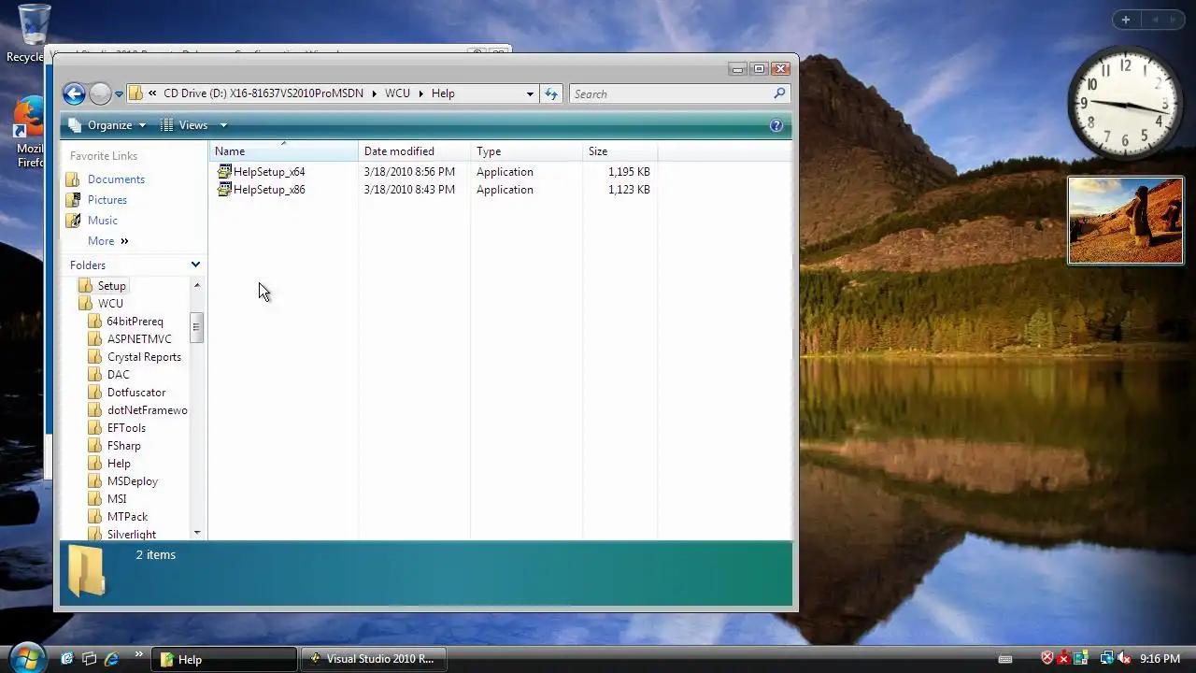Refresh the folder with the refresh button

(x=551, y=93)
